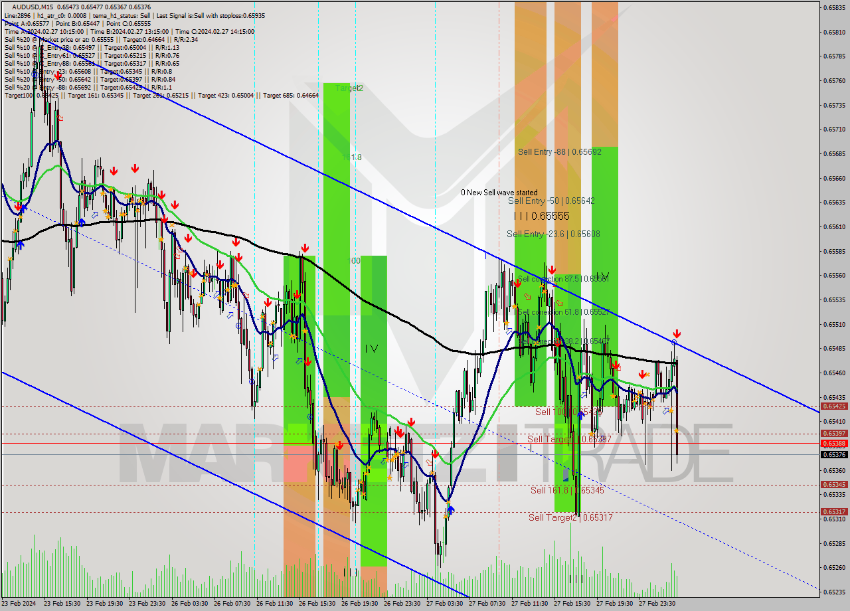Click the 0.65710 price axis label
Screen dimensions: 850x611
point(834,130)
